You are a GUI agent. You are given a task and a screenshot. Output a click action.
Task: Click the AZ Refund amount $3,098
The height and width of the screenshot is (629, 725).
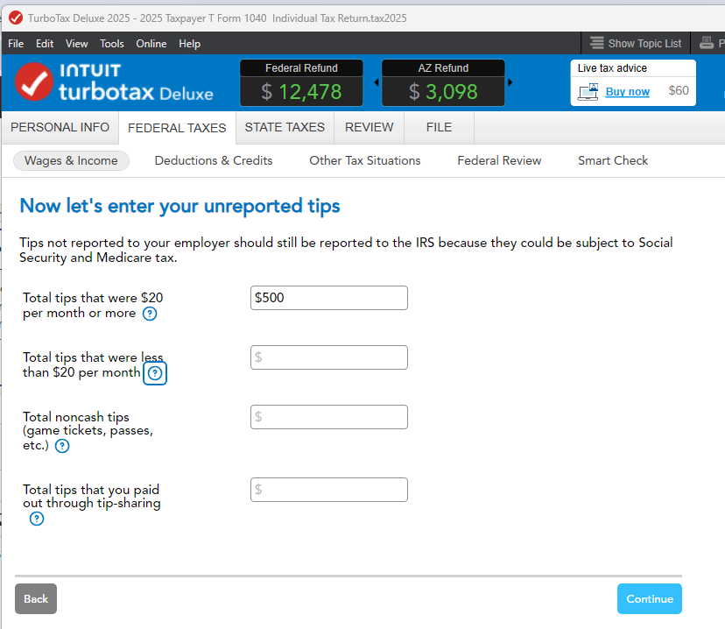(x=443, y=92)
